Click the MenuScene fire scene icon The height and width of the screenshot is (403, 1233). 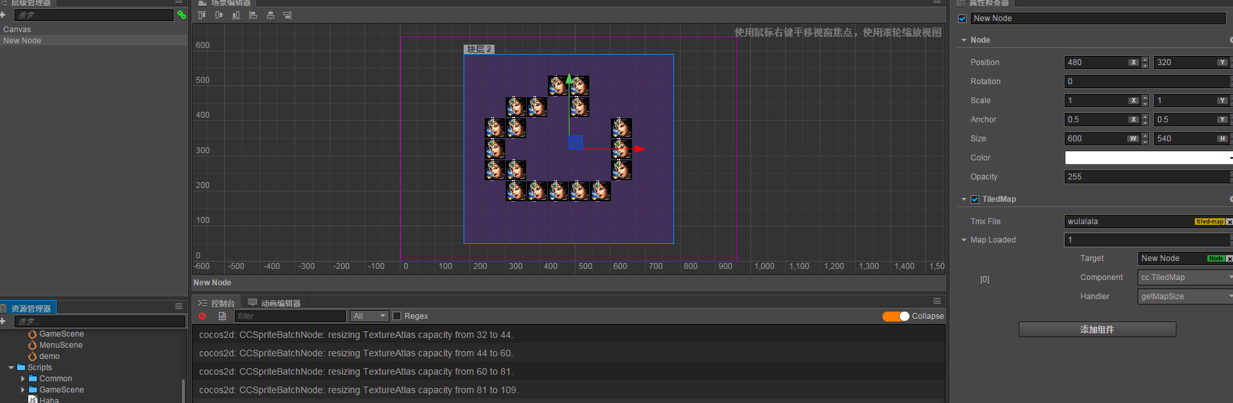point(32,345)
